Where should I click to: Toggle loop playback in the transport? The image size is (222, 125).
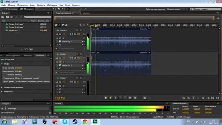tap(145, 98)
